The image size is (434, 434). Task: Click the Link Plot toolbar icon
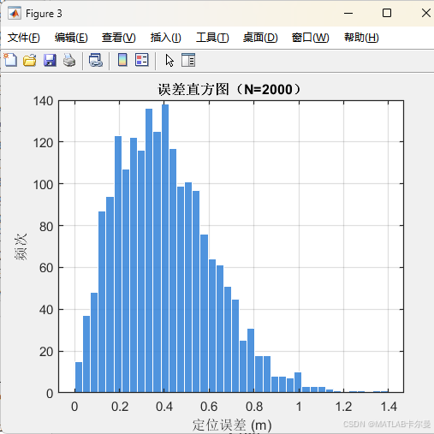coord(96,60)
